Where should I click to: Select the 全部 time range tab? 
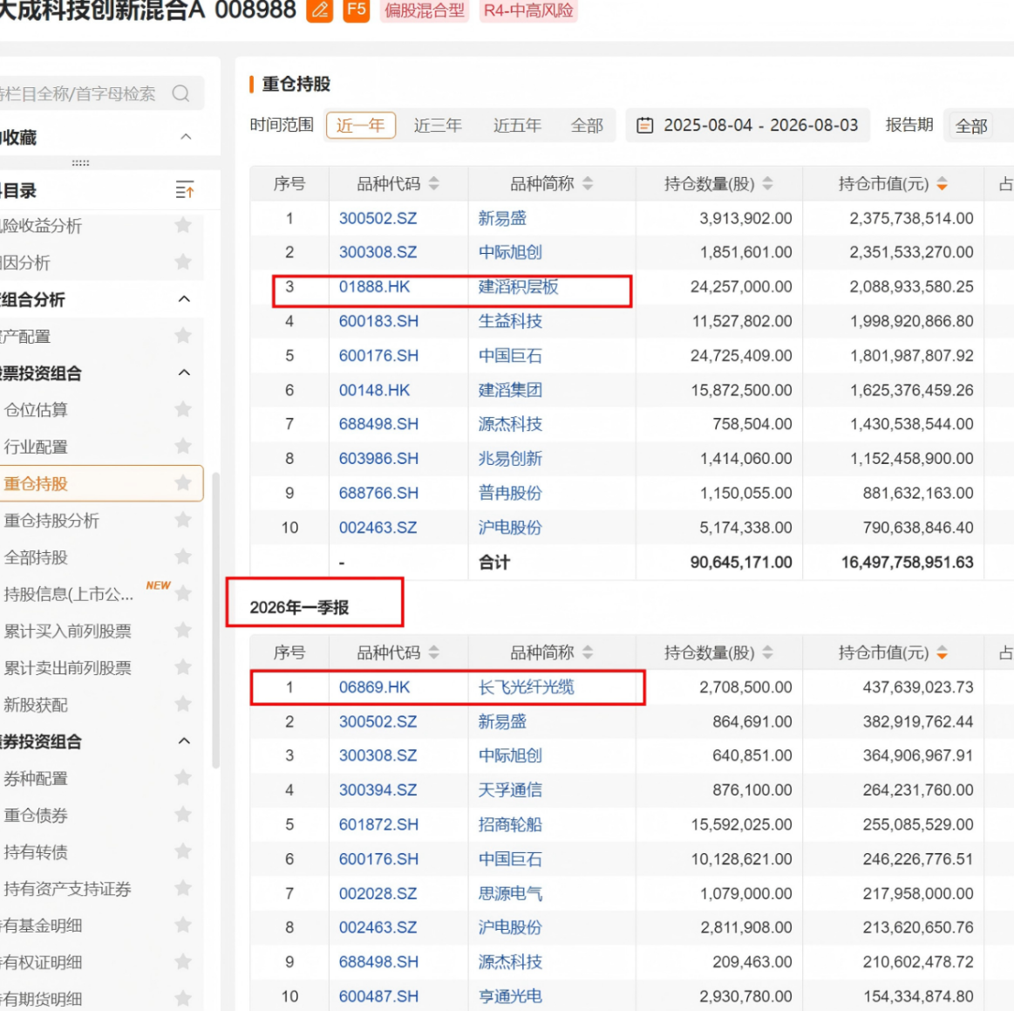pos(587,125)
